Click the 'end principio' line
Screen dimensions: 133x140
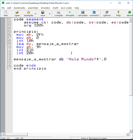[x=30, y=69]
